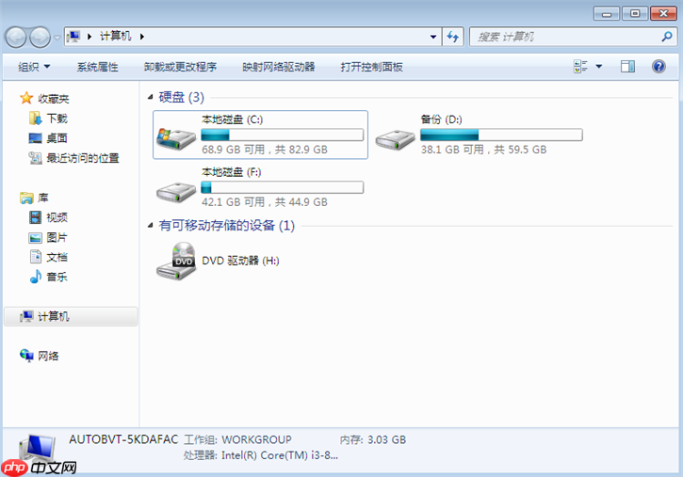Click the magnifier search icon
Viewport: 683px width, 477px height.
[666, 37]
